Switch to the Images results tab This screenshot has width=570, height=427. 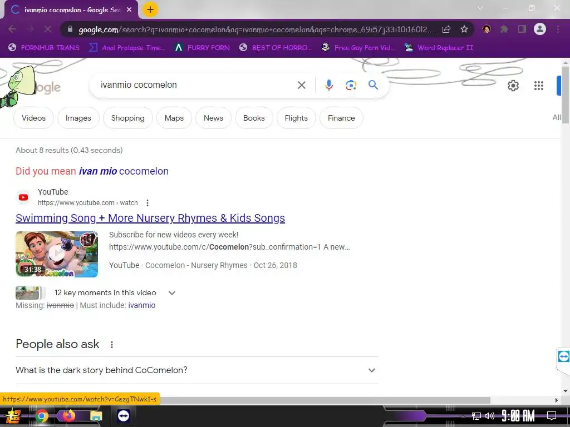click(x=78, y=118)
